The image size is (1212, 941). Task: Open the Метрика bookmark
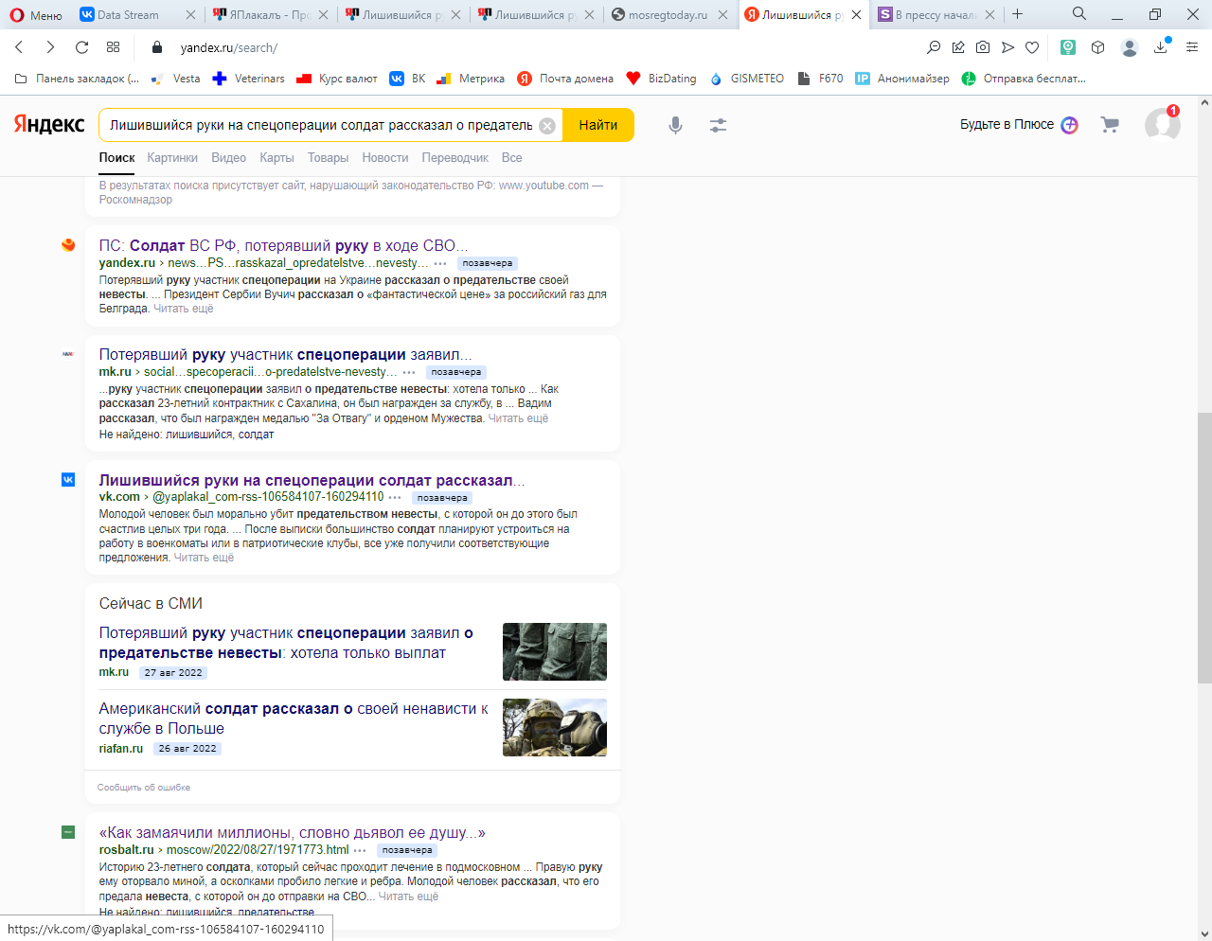pyautogui.click(x=471, y=79)
